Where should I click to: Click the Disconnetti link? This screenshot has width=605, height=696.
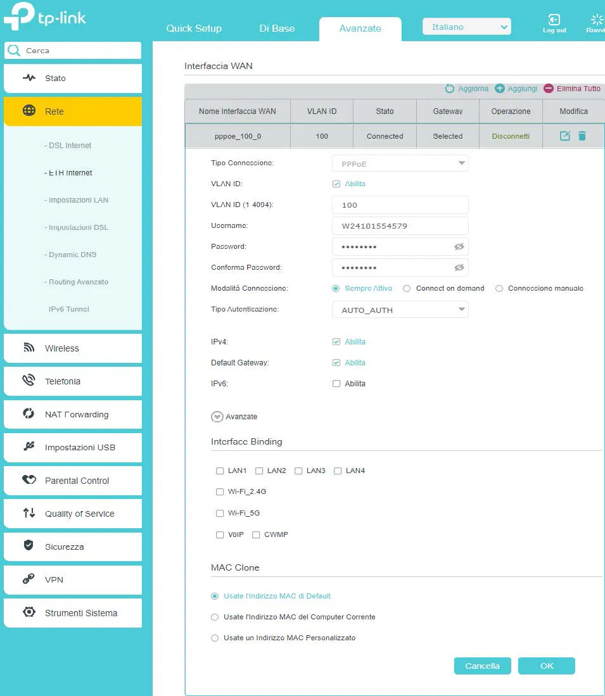(511, 136)
